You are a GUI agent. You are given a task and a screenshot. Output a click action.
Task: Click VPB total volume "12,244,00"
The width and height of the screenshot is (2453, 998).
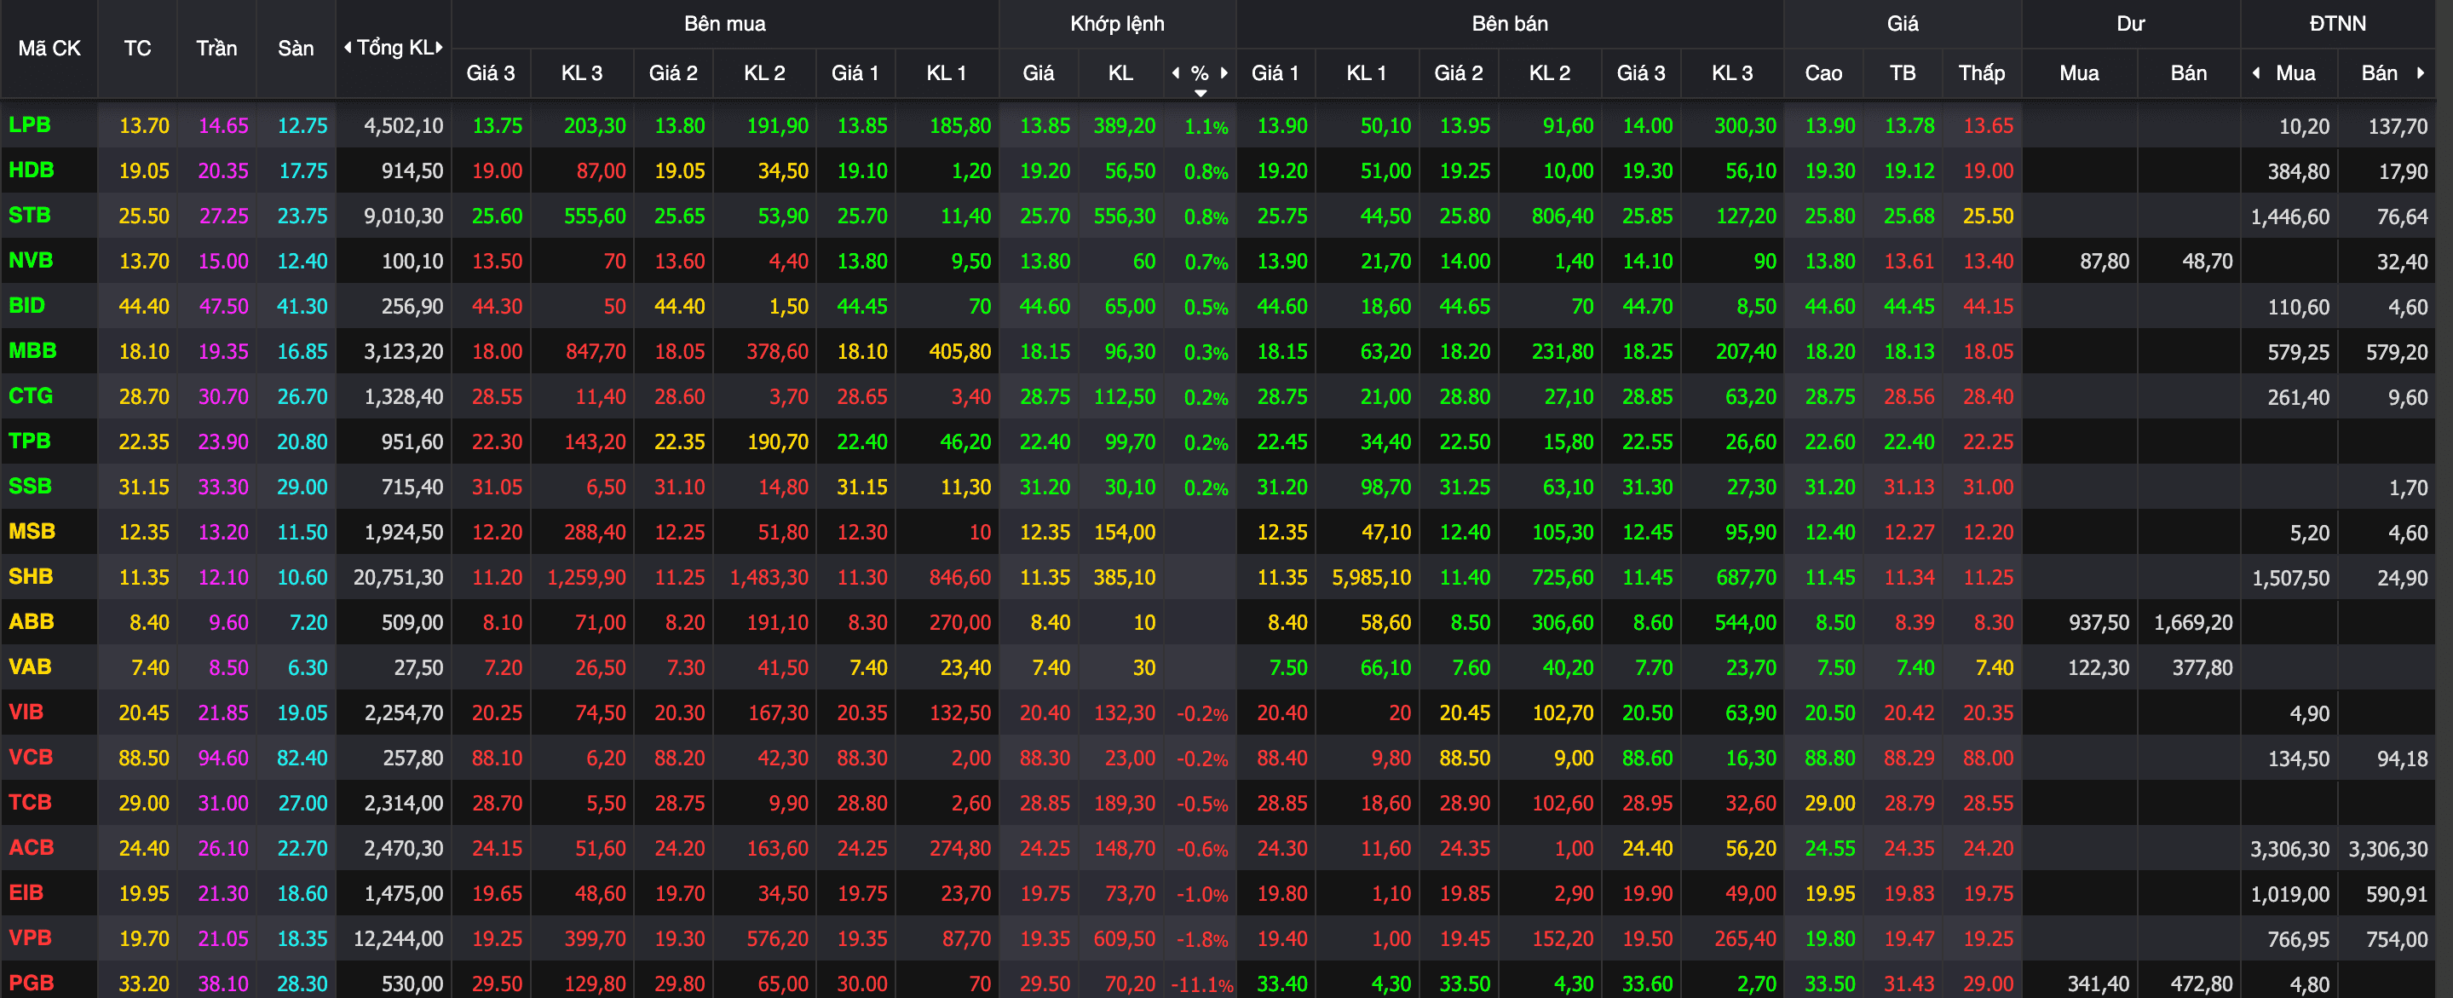pos(398,939)
